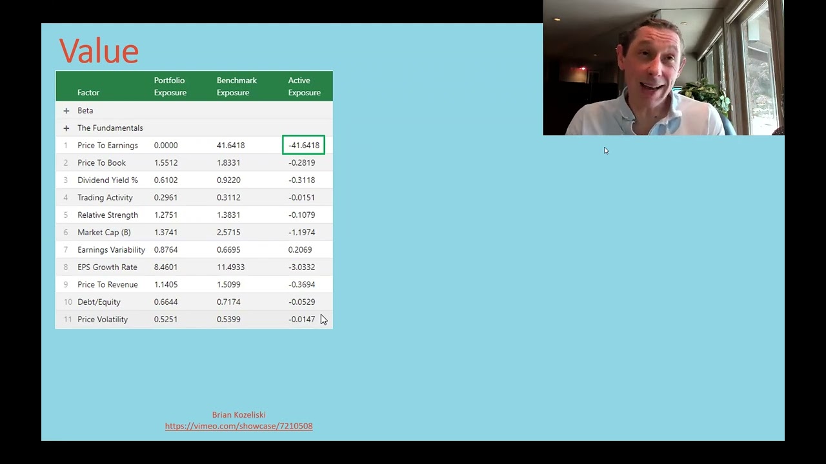The width and height of the screenshot is (826, 464).
Task: Click the Brian Kozeliski name text
Action: tap(239, 415)
